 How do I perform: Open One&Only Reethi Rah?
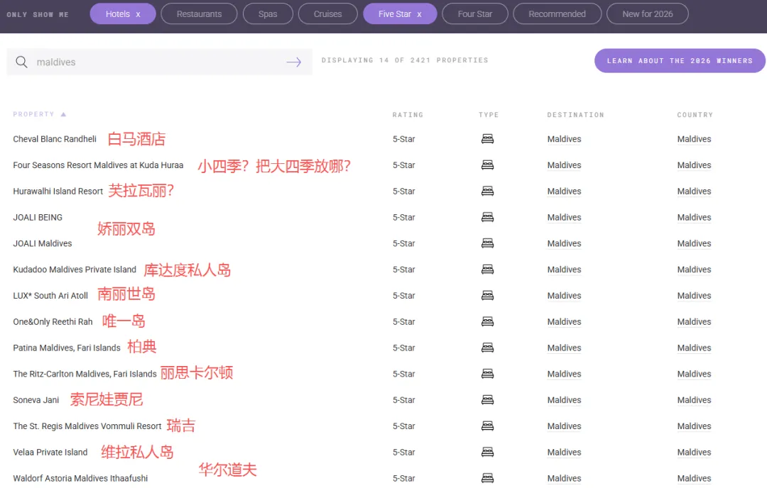pyautogui.click(x=53, y=321)
